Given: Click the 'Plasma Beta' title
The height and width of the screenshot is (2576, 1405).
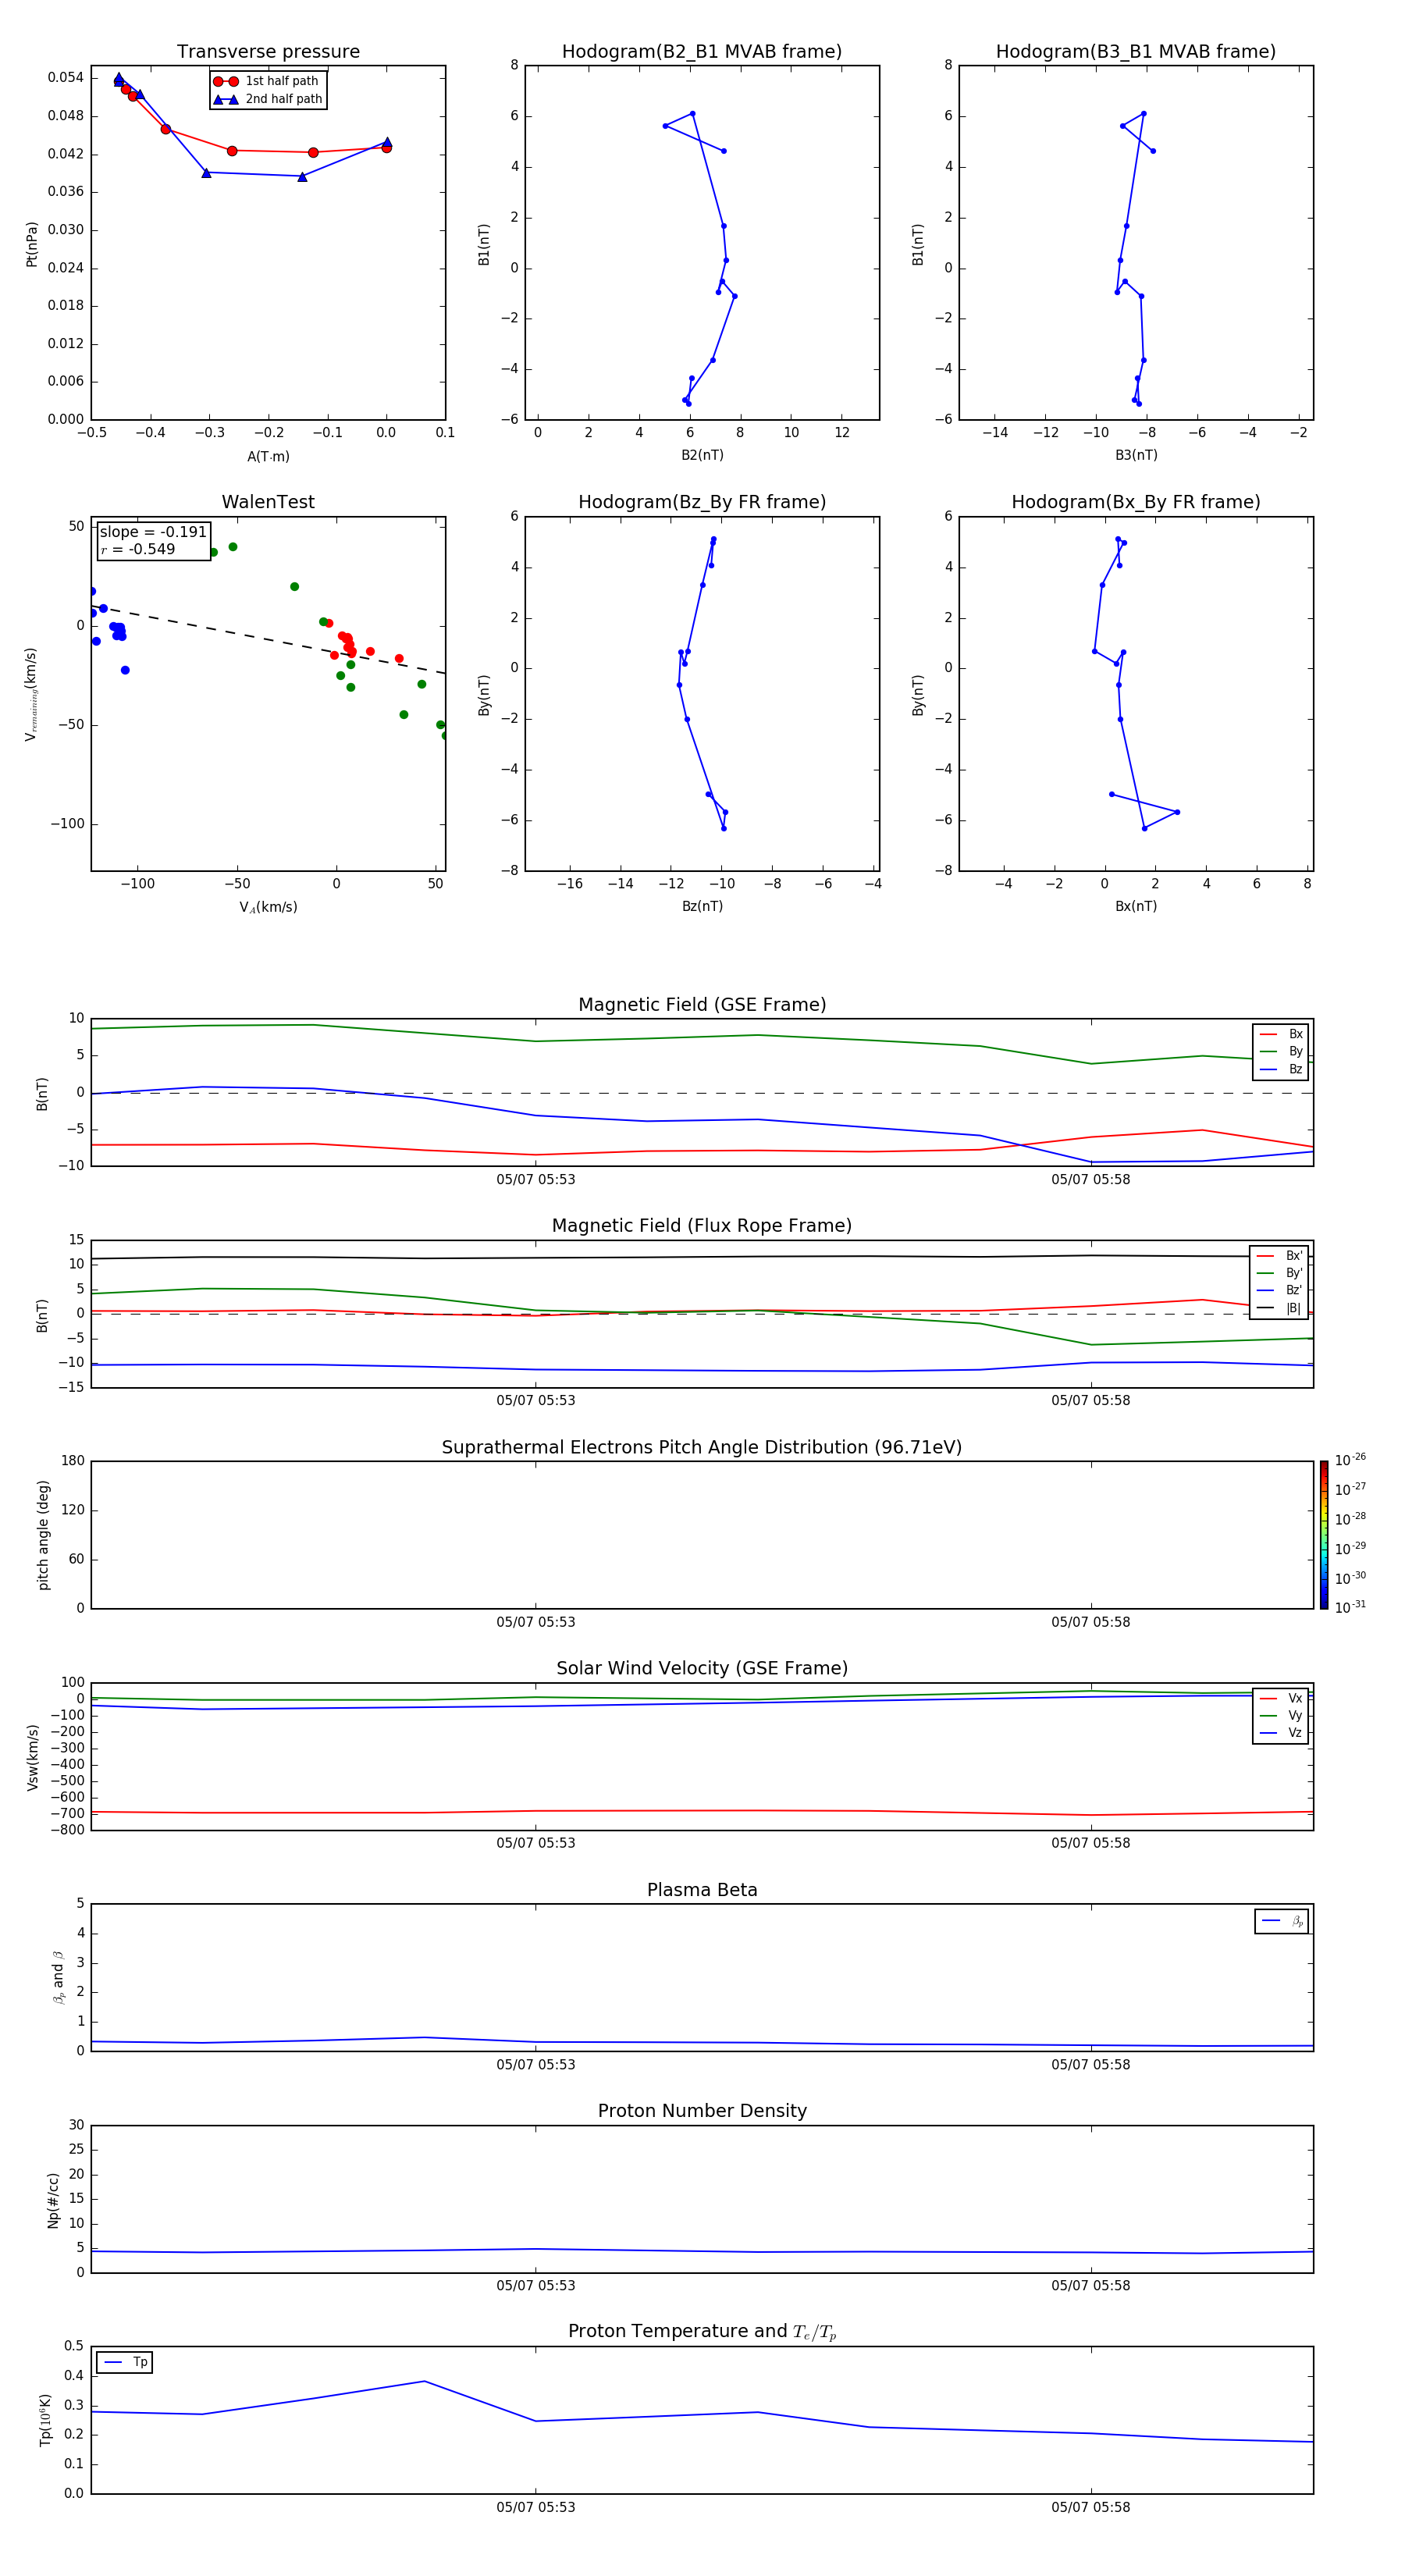Looking at the screenshot, I should (702, 1890).
